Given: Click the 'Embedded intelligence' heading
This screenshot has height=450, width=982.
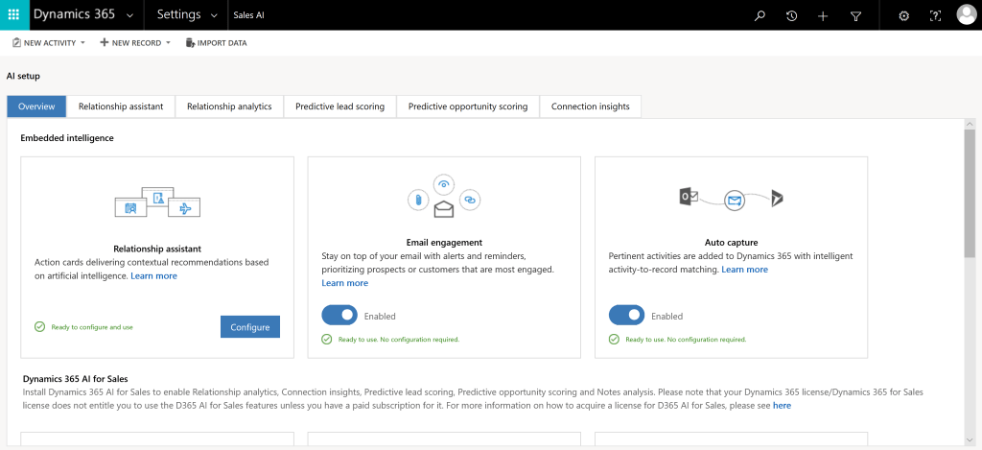Looking at the screenshot, I should [x=67, y=138].
